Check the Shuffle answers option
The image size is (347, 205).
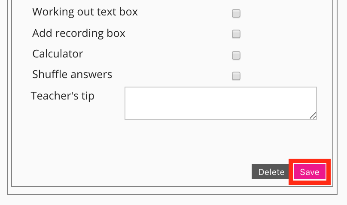click(x=236, y=76)
